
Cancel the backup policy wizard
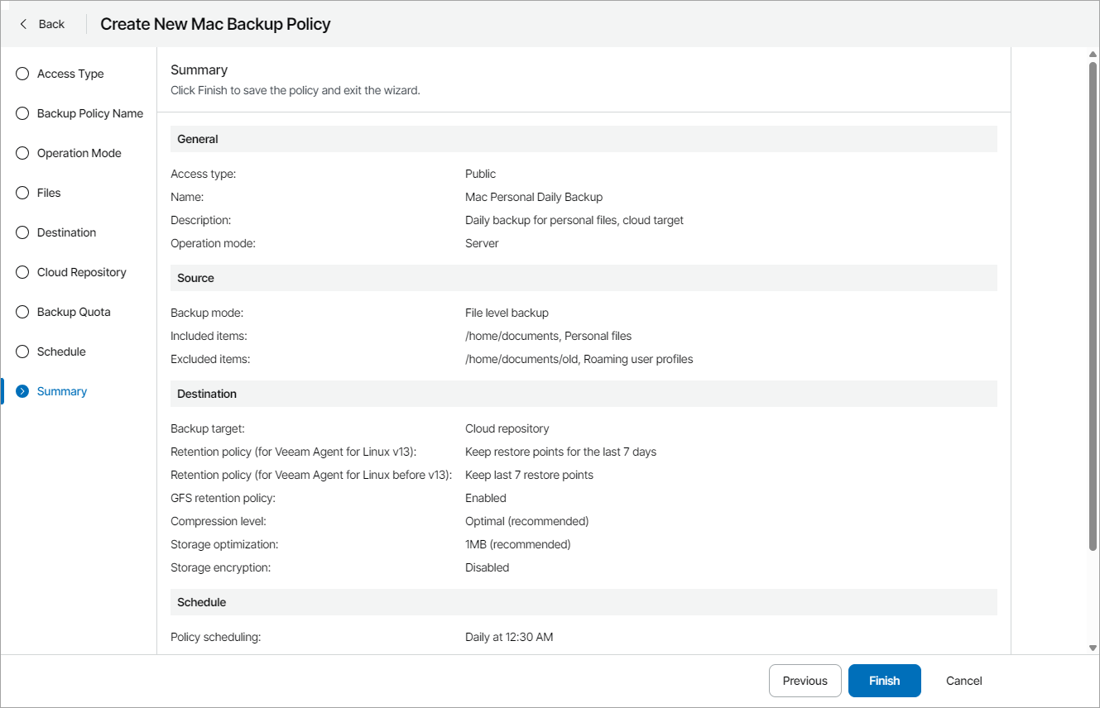[x=963, y=681]
